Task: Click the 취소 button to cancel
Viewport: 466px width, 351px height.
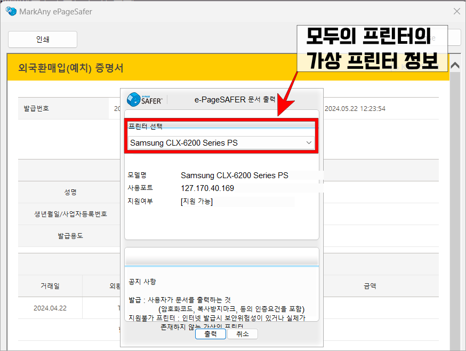Action: [242, 333]
